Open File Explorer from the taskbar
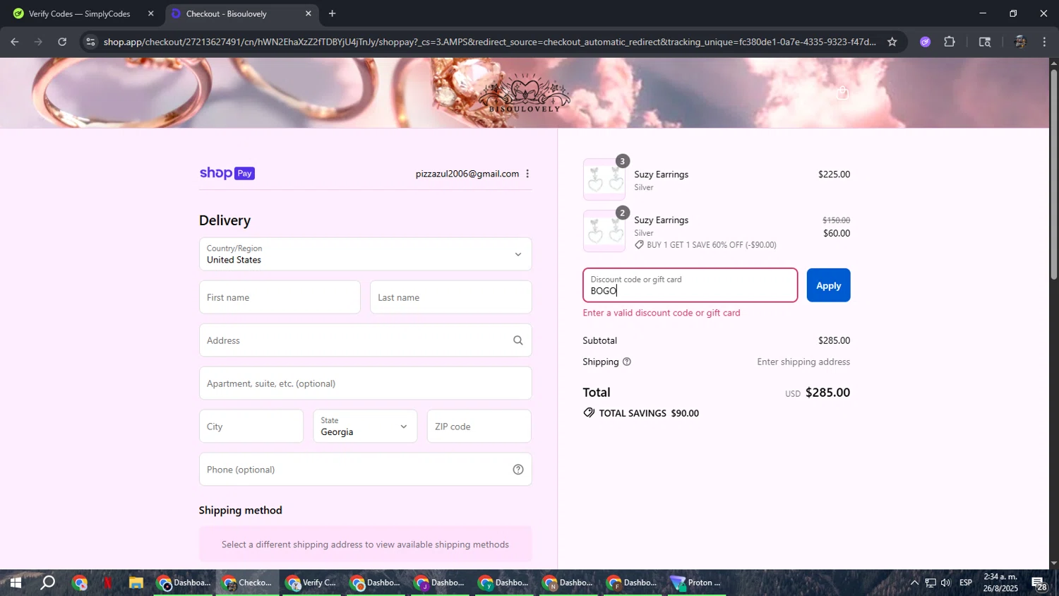 point(136,583)
